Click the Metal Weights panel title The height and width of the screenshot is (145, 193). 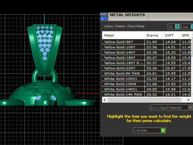point(127,15)
